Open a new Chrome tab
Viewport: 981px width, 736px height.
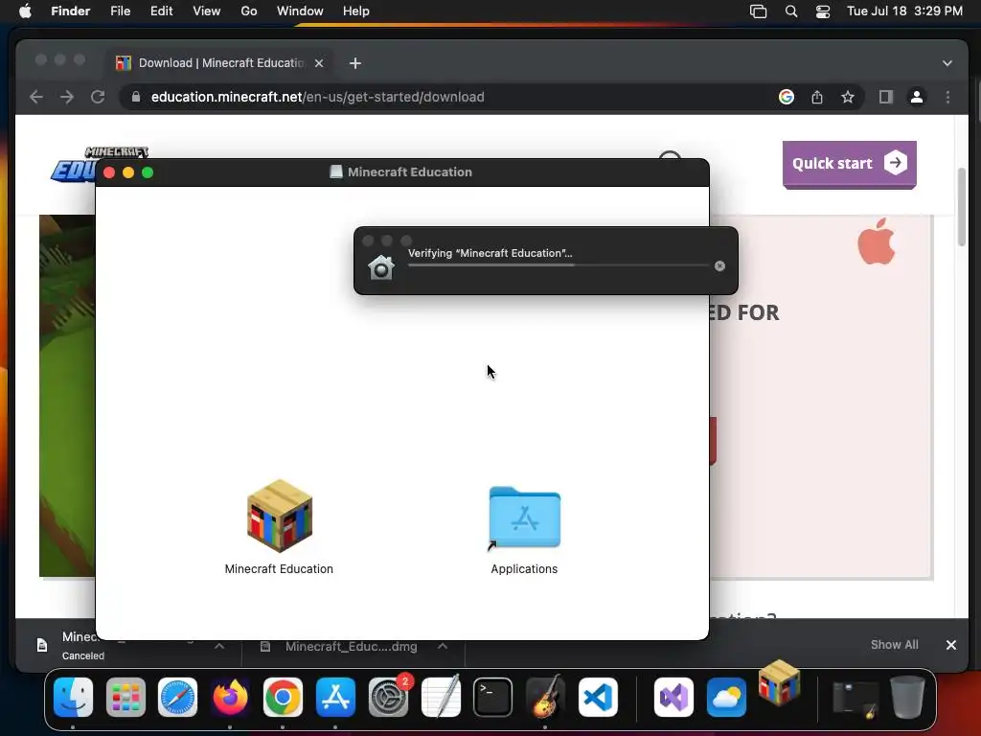tap(355, 63)
